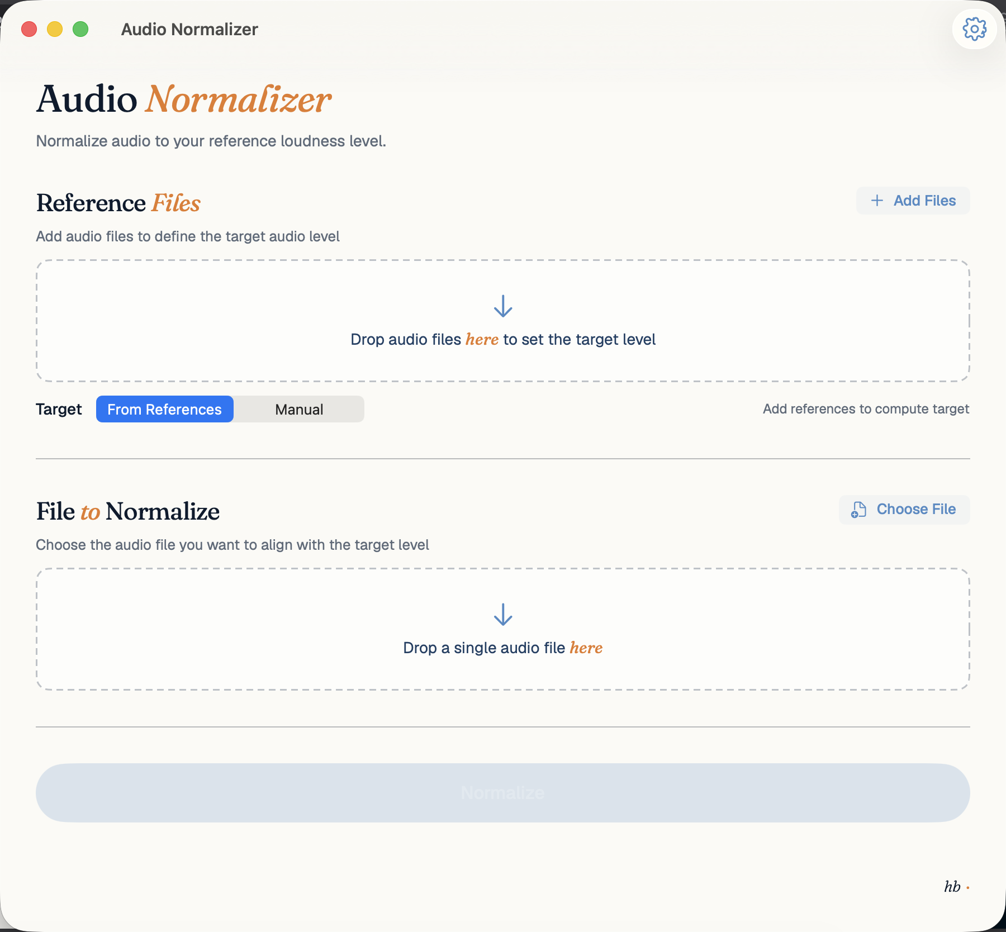Select the From References target mode
Image resolution: width=1006 pixels, height=932 pixels.
[165, 410]
